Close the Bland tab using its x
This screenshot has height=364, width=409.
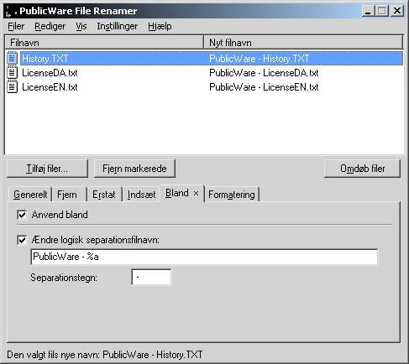196,193
